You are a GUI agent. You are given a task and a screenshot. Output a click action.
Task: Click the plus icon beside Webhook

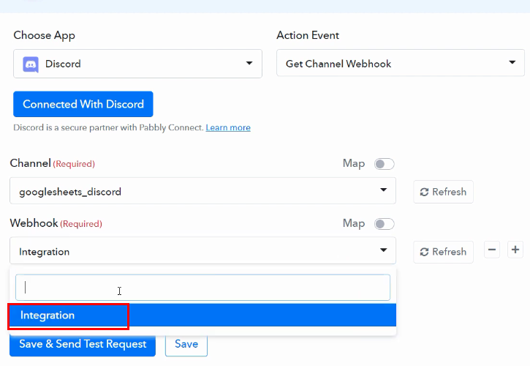pyautogui.click(x=515, y=250)
